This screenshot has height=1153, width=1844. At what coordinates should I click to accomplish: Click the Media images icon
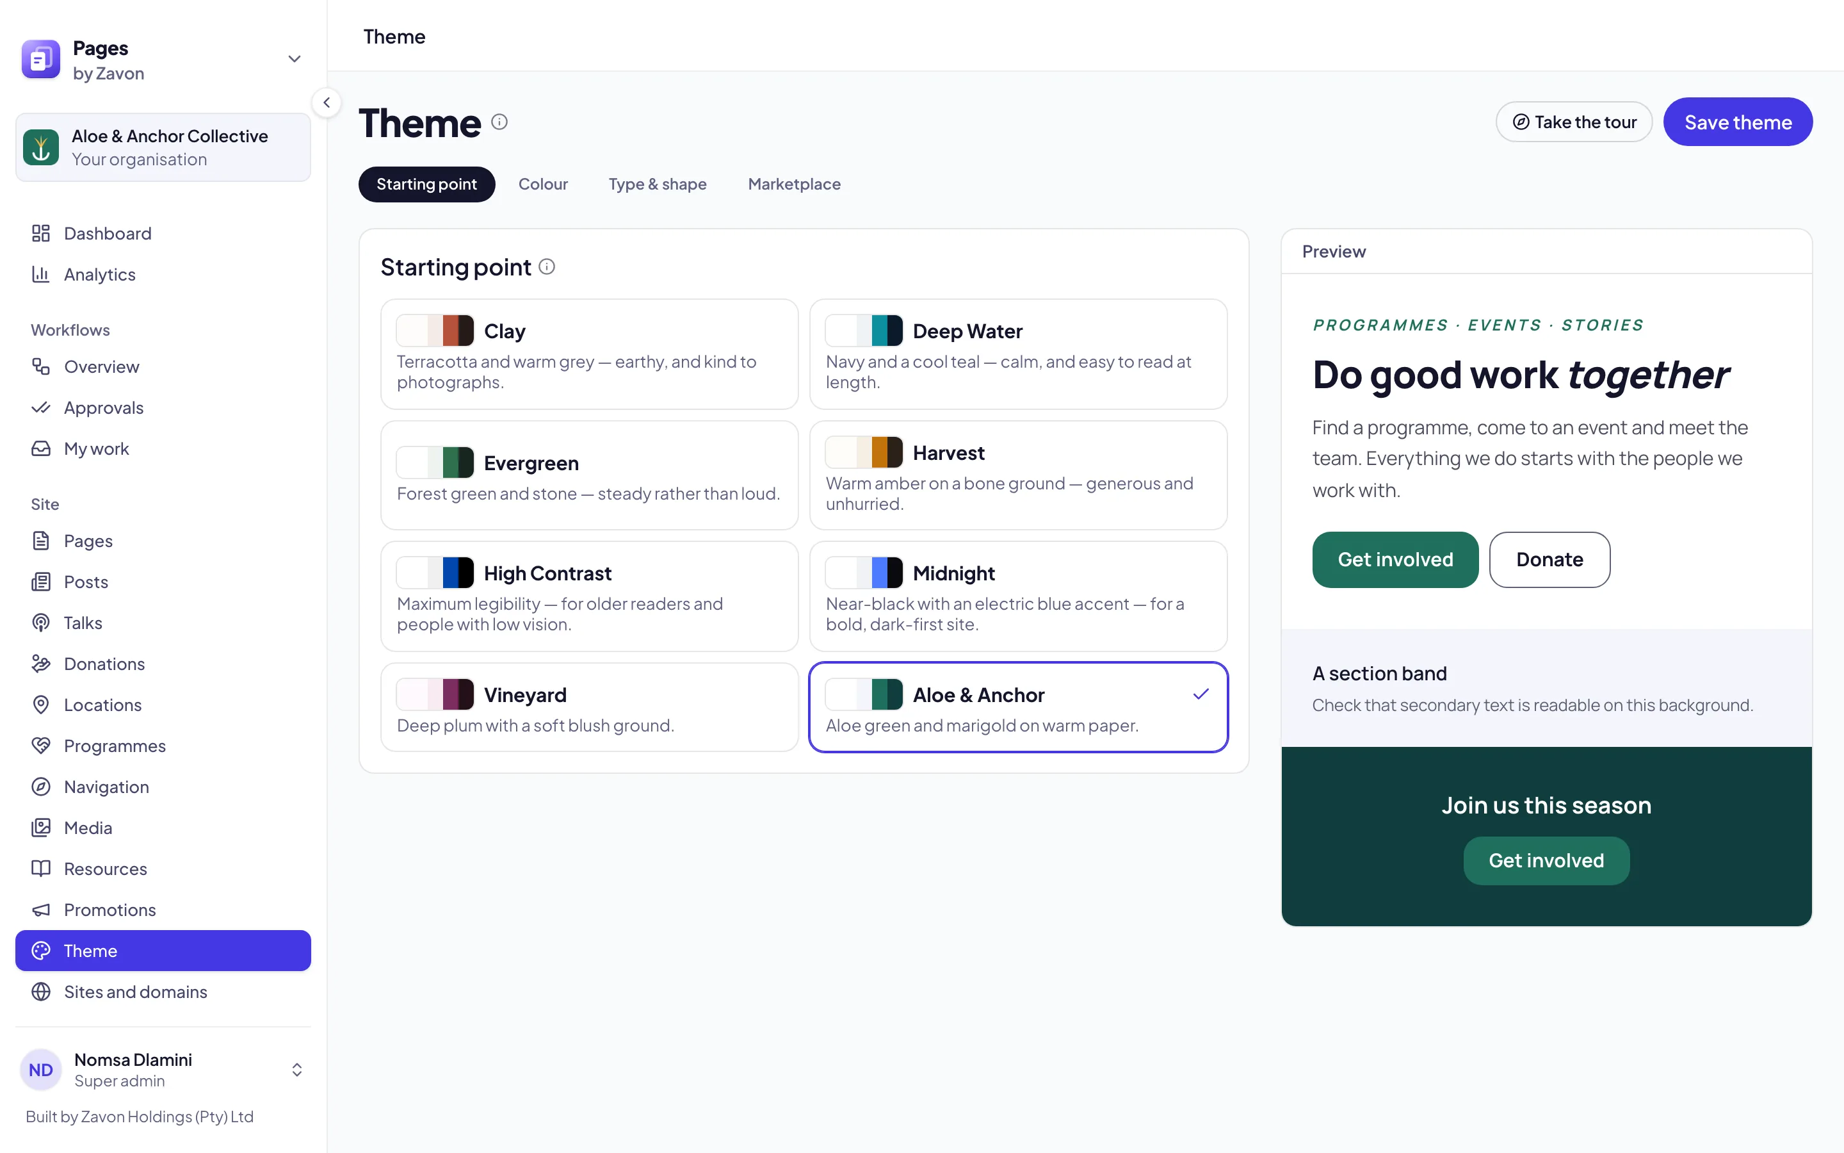click(41, 828)
